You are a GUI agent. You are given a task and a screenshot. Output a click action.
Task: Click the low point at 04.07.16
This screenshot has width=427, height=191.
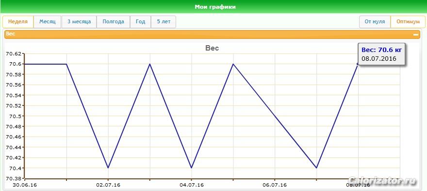pyautogui.click(x=192, y=168)
